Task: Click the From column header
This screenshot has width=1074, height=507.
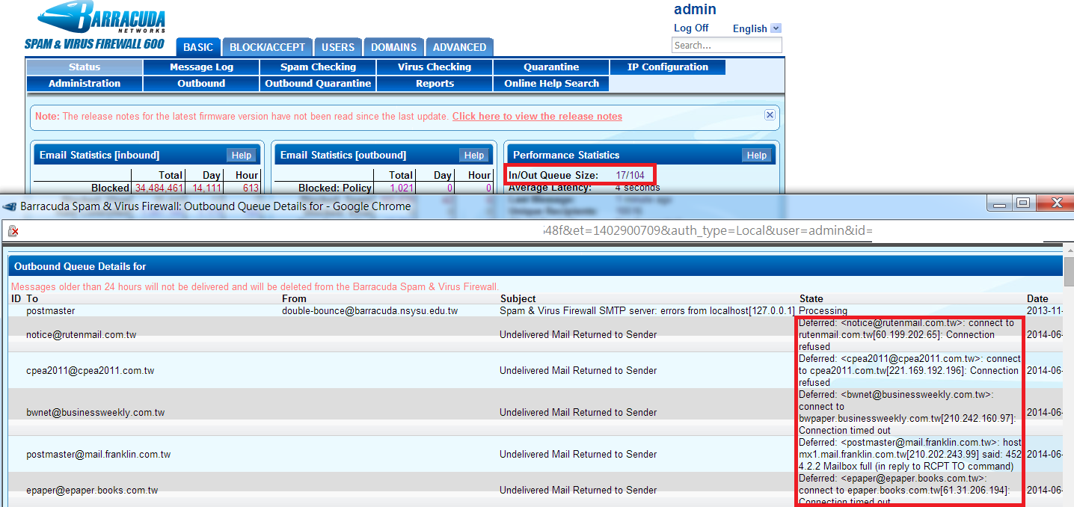Action: (x=294, y=298)
